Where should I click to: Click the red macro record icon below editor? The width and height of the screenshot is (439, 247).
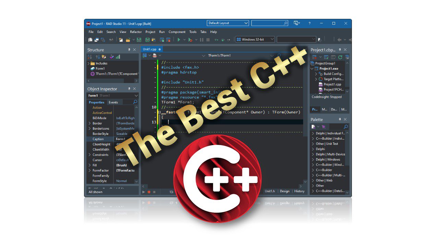pyautogui.click(x=149, y=192)
